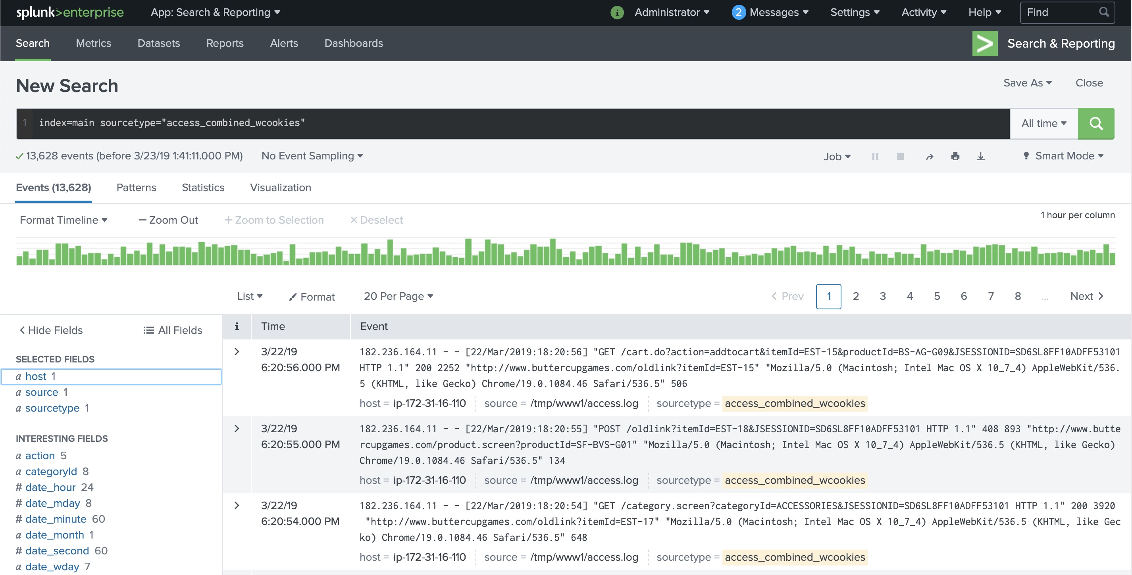This screenshot has width=1132, height=575.
Task: Switch to the Statistics tab
Action: pyautogui.click(x=202, y=188)
